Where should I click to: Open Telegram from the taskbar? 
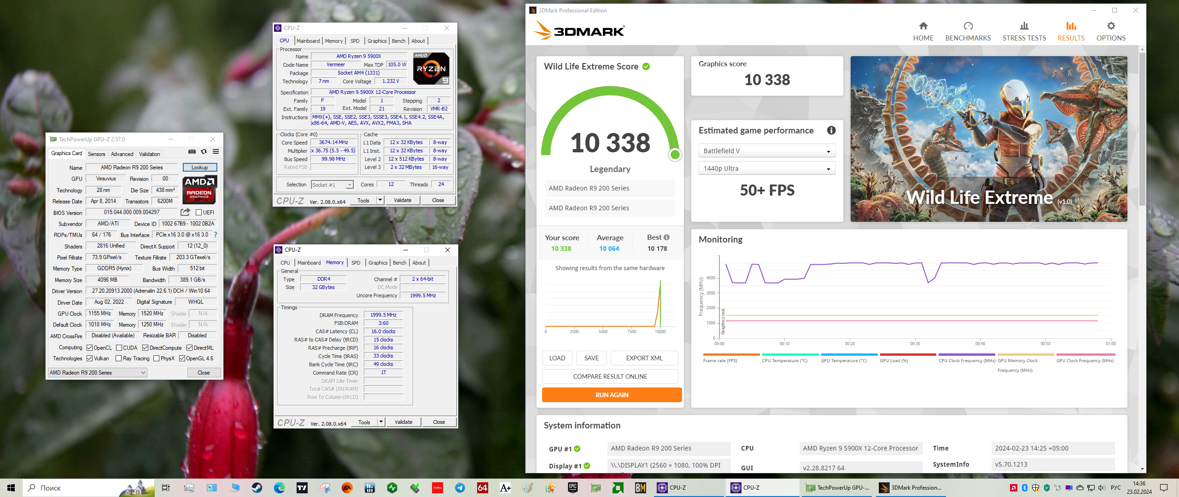(460, 488)
